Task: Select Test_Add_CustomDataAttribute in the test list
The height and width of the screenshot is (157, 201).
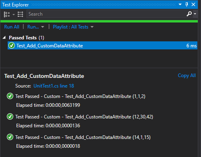Action: pyautogui.click(x=103, y=45)
